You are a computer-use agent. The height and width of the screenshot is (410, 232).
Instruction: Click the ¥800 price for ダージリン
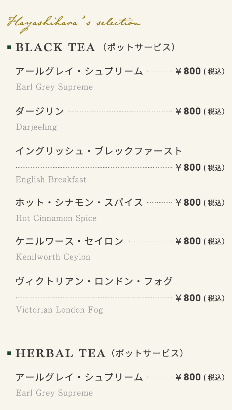pyautogui.click(x=188, y=111)
